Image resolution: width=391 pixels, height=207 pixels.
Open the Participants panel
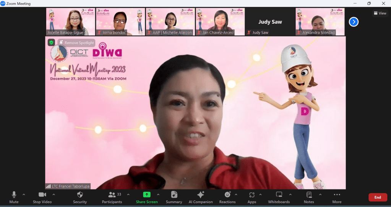pyautogui.click(x=112, y=195)
